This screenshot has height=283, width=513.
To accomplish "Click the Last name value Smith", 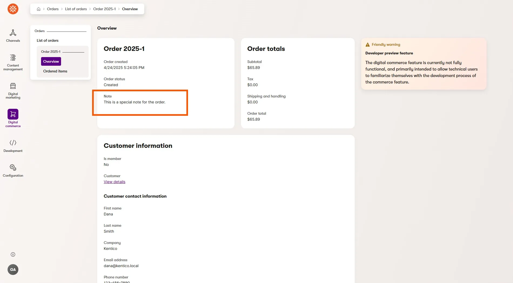I will pyautogui.click(x=109, y=231).
